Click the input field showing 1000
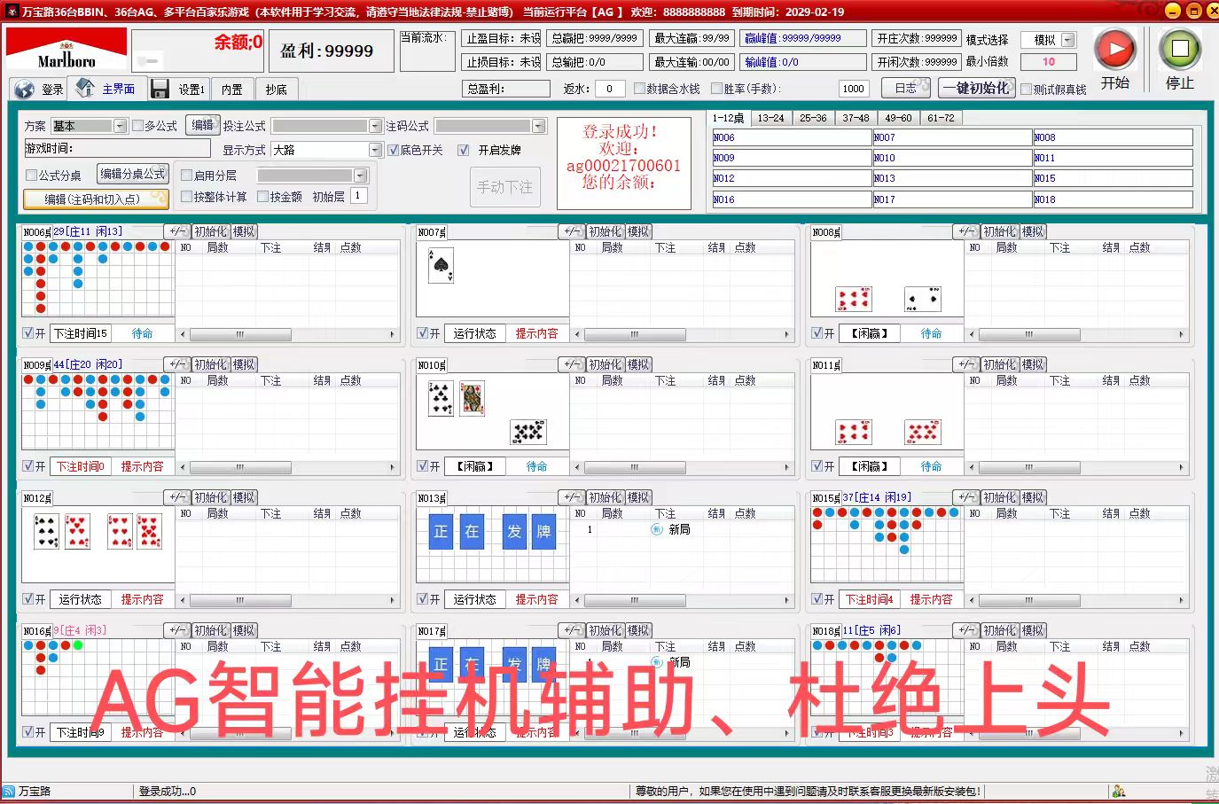The height and width of the screenshot is (804, 1219). click(x=854, y=89)
